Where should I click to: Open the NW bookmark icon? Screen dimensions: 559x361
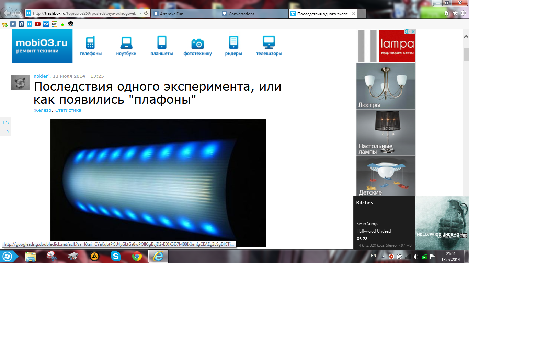pos(54,24)
